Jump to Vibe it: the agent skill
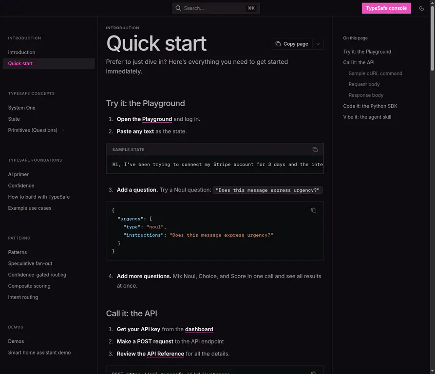This screenshot has width=435, height=374. click(367, 117)
